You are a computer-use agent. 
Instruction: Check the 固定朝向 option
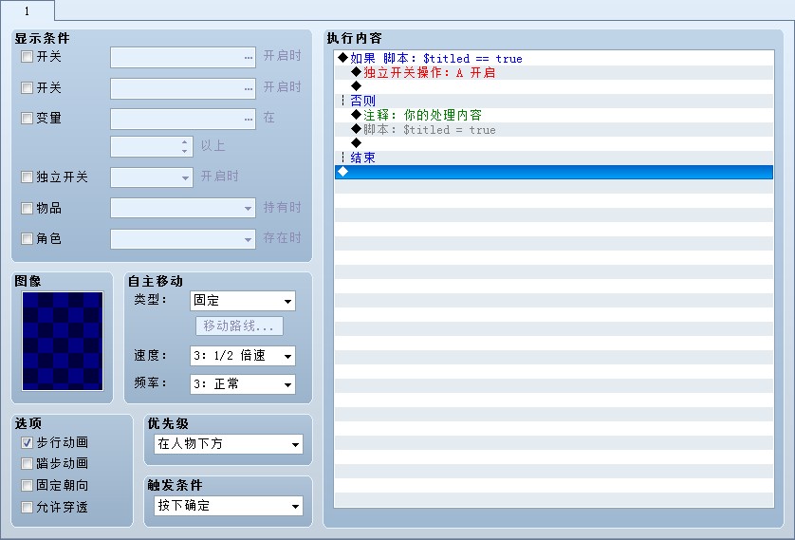point(27,485)
